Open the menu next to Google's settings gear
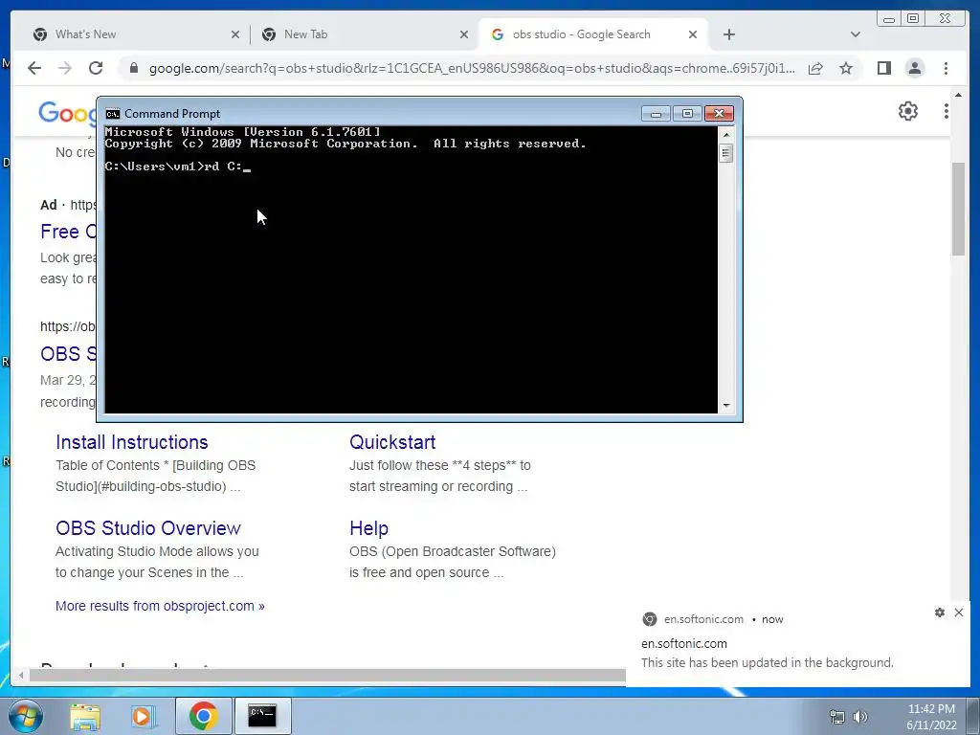The width and height of the screenshot is (980, 735). [x=947, y=111]
